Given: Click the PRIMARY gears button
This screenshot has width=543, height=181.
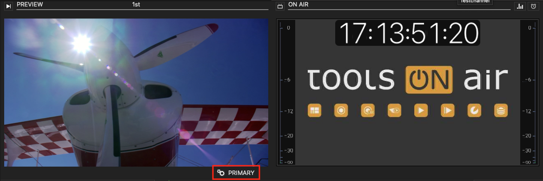Looking at the screenshot, I should (x=236, y=173).
